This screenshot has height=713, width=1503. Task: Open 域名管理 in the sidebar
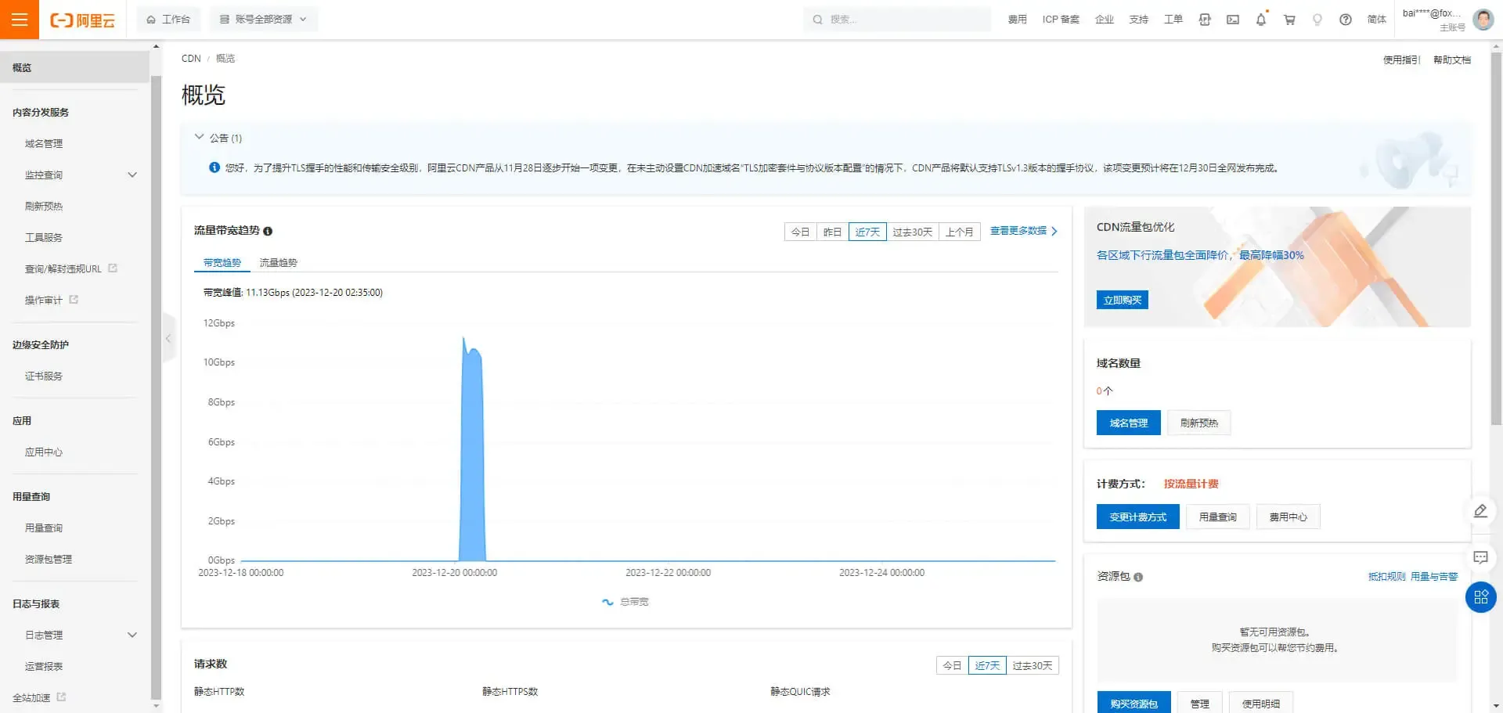coord(44,143)
